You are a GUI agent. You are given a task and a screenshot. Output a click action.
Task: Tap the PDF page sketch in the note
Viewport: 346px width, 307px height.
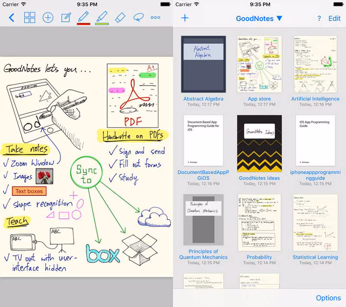tap(132, 96)
